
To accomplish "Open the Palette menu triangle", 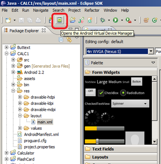I will [153, 63].
